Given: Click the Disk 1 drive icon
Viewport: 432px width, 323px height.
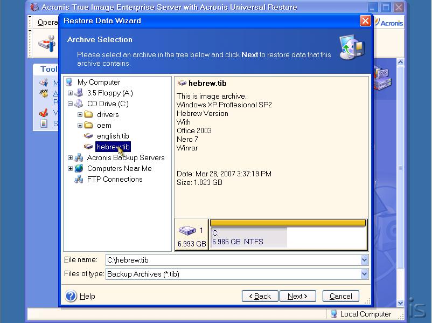Looking at the screenshot, I should click(186, 231).
